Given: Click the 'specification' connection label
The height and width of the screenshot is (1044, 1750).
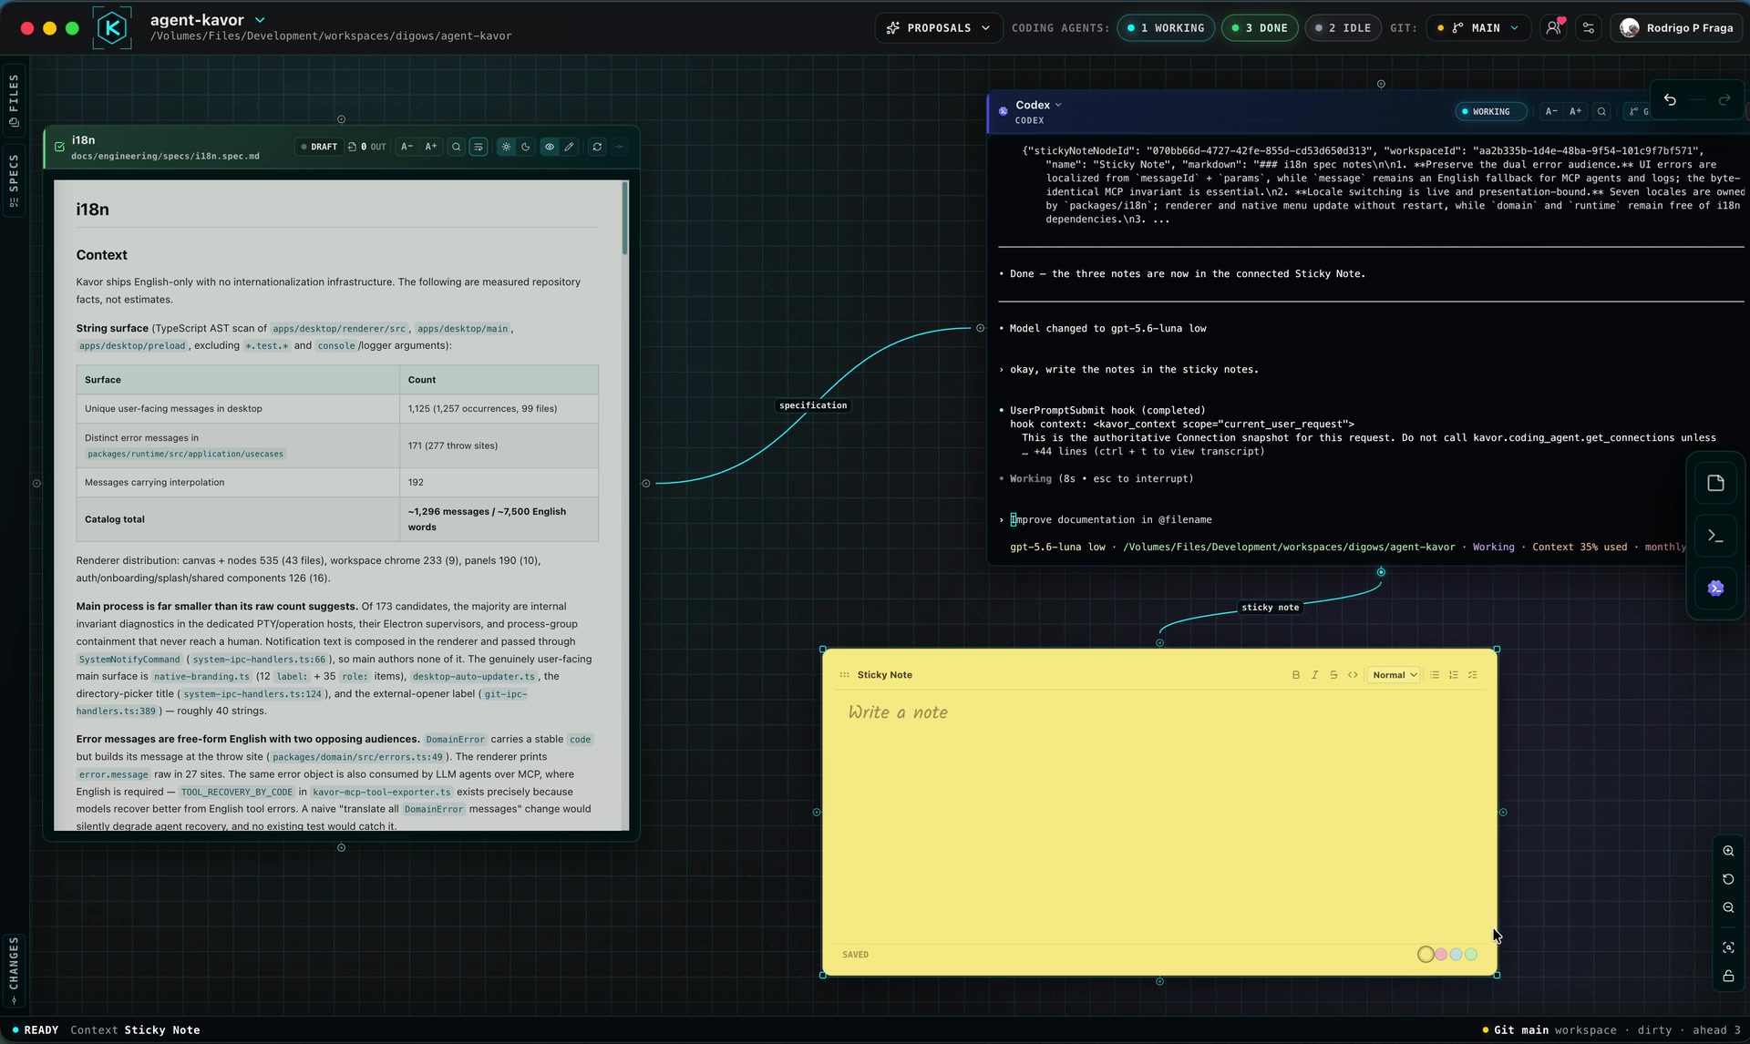Looking at the screenshot, I should coord(813,405).
